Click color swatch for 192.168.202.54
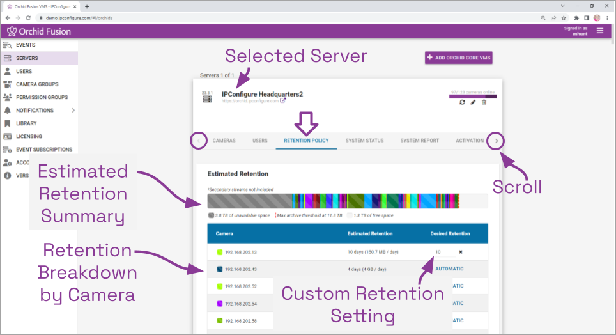 [x=220, y=304]
